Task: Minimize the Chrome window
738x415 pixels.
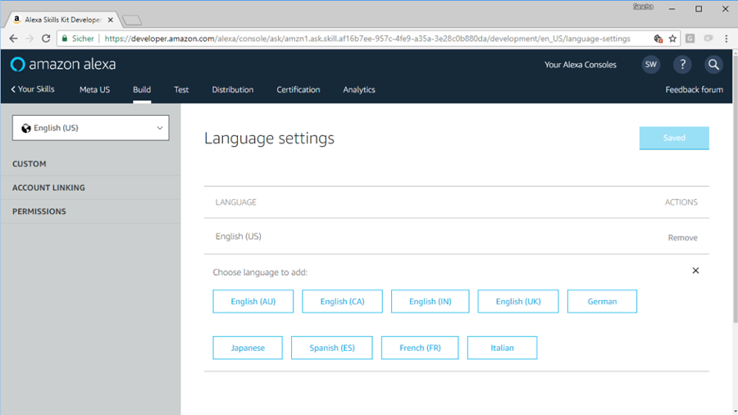Action: coord(672,8)
